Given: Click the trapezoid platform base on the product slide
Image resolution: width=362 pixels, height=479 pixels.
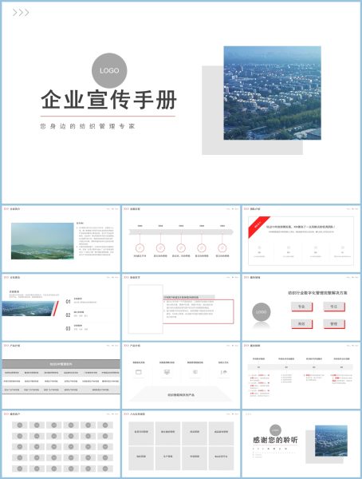Looking at the screenshot, I should tap(181, 394).
